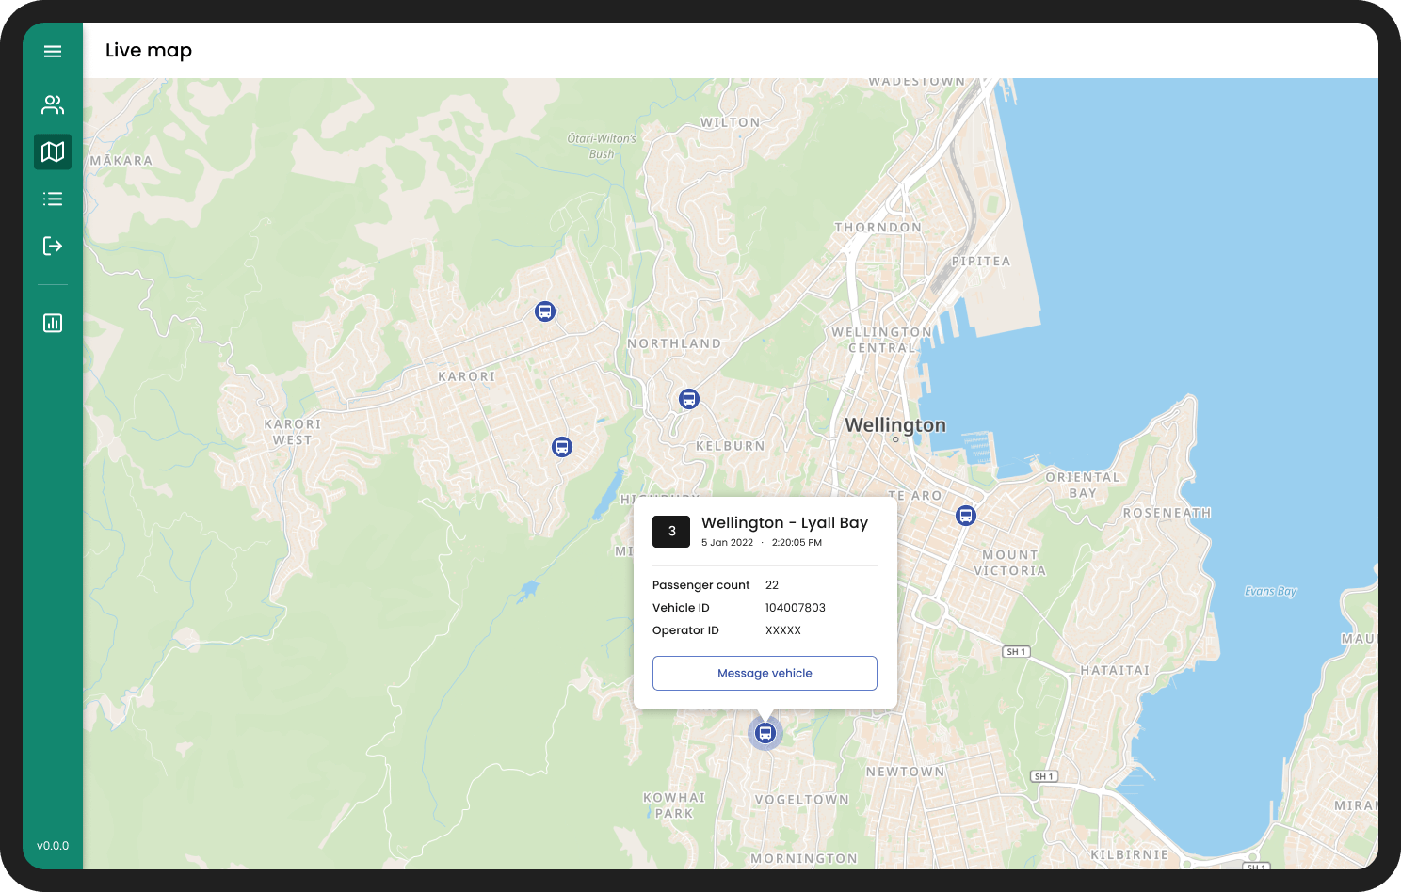Image resolution: width=1401 pixels, height=892 pixels.
Task: Select the users icon in the sidebar
Action: coord(53,104)
